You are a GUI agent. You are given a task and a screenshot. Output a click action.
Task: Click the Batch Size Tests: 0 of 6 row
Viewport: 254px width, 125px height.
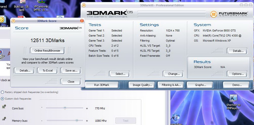coord(104,56)
